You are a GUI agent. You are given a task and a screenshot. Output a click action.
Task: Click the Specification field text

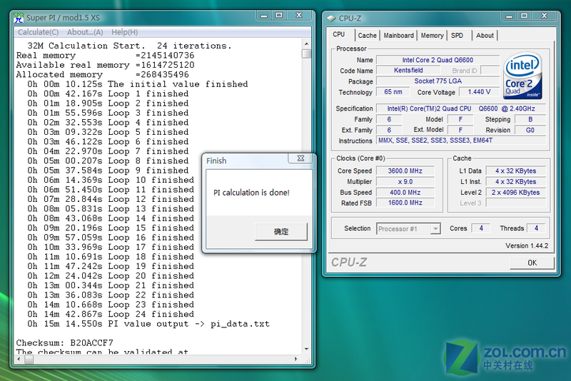[x=460, y=108]
